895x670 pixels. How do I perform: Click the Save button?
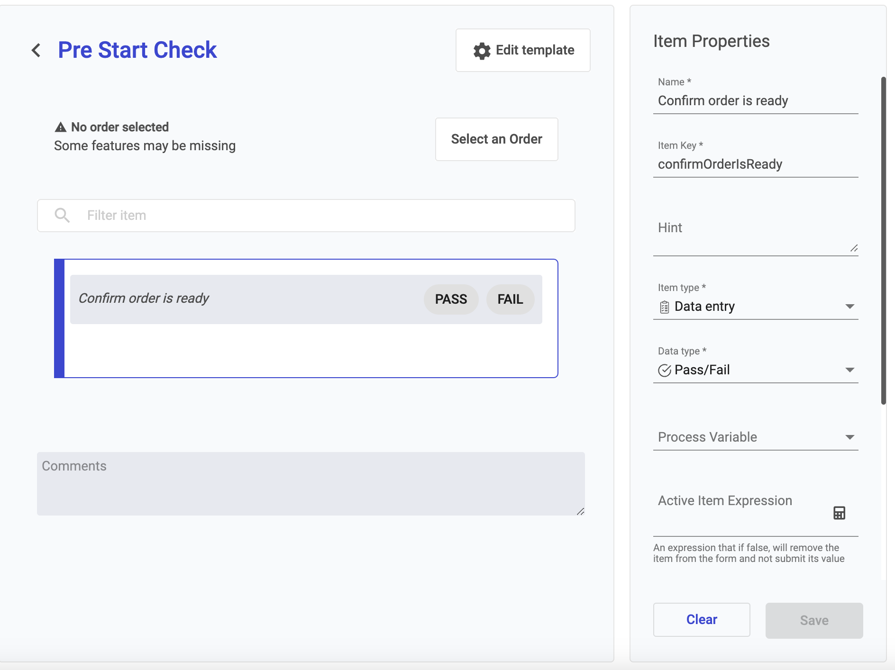click(x=814, y=620)
